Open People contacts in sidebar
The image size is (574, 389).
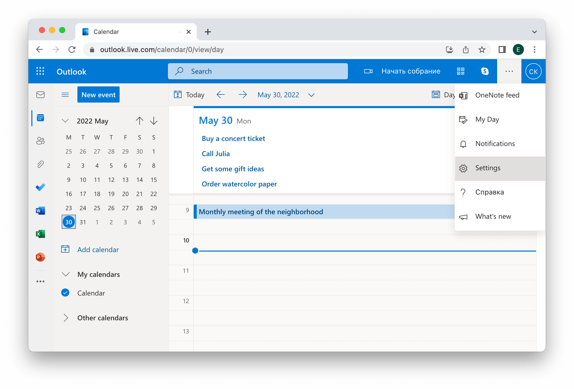click(40, 141)
